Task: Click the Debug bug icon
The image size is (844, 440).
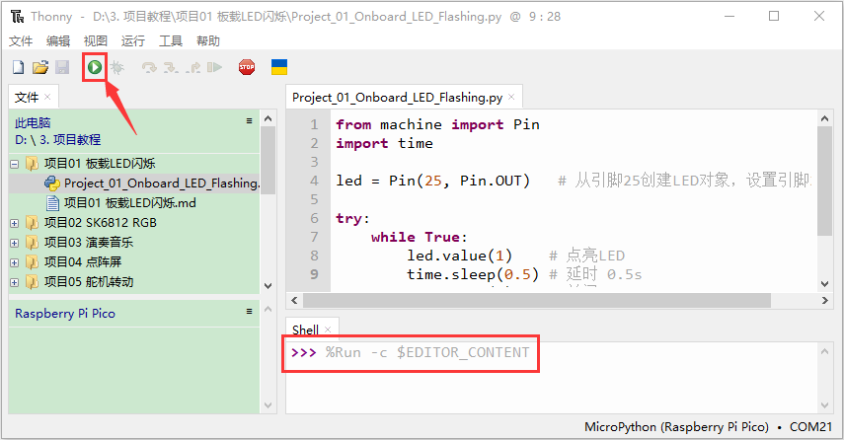Action: tap(116, 67)
